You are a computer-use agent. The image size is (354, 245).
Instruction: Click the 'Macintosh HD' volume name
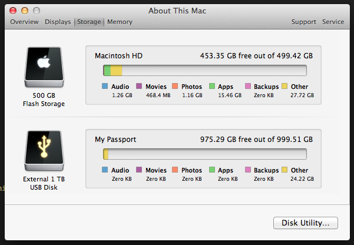click(118, 56)
